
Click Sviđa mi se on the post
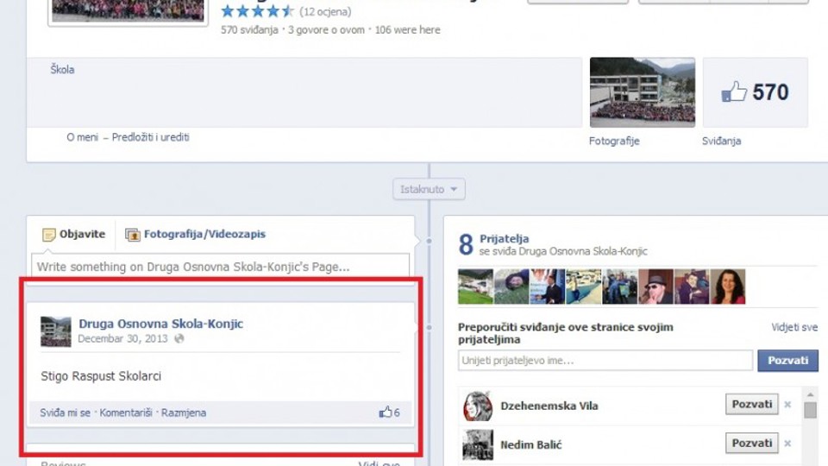point(65,412)
